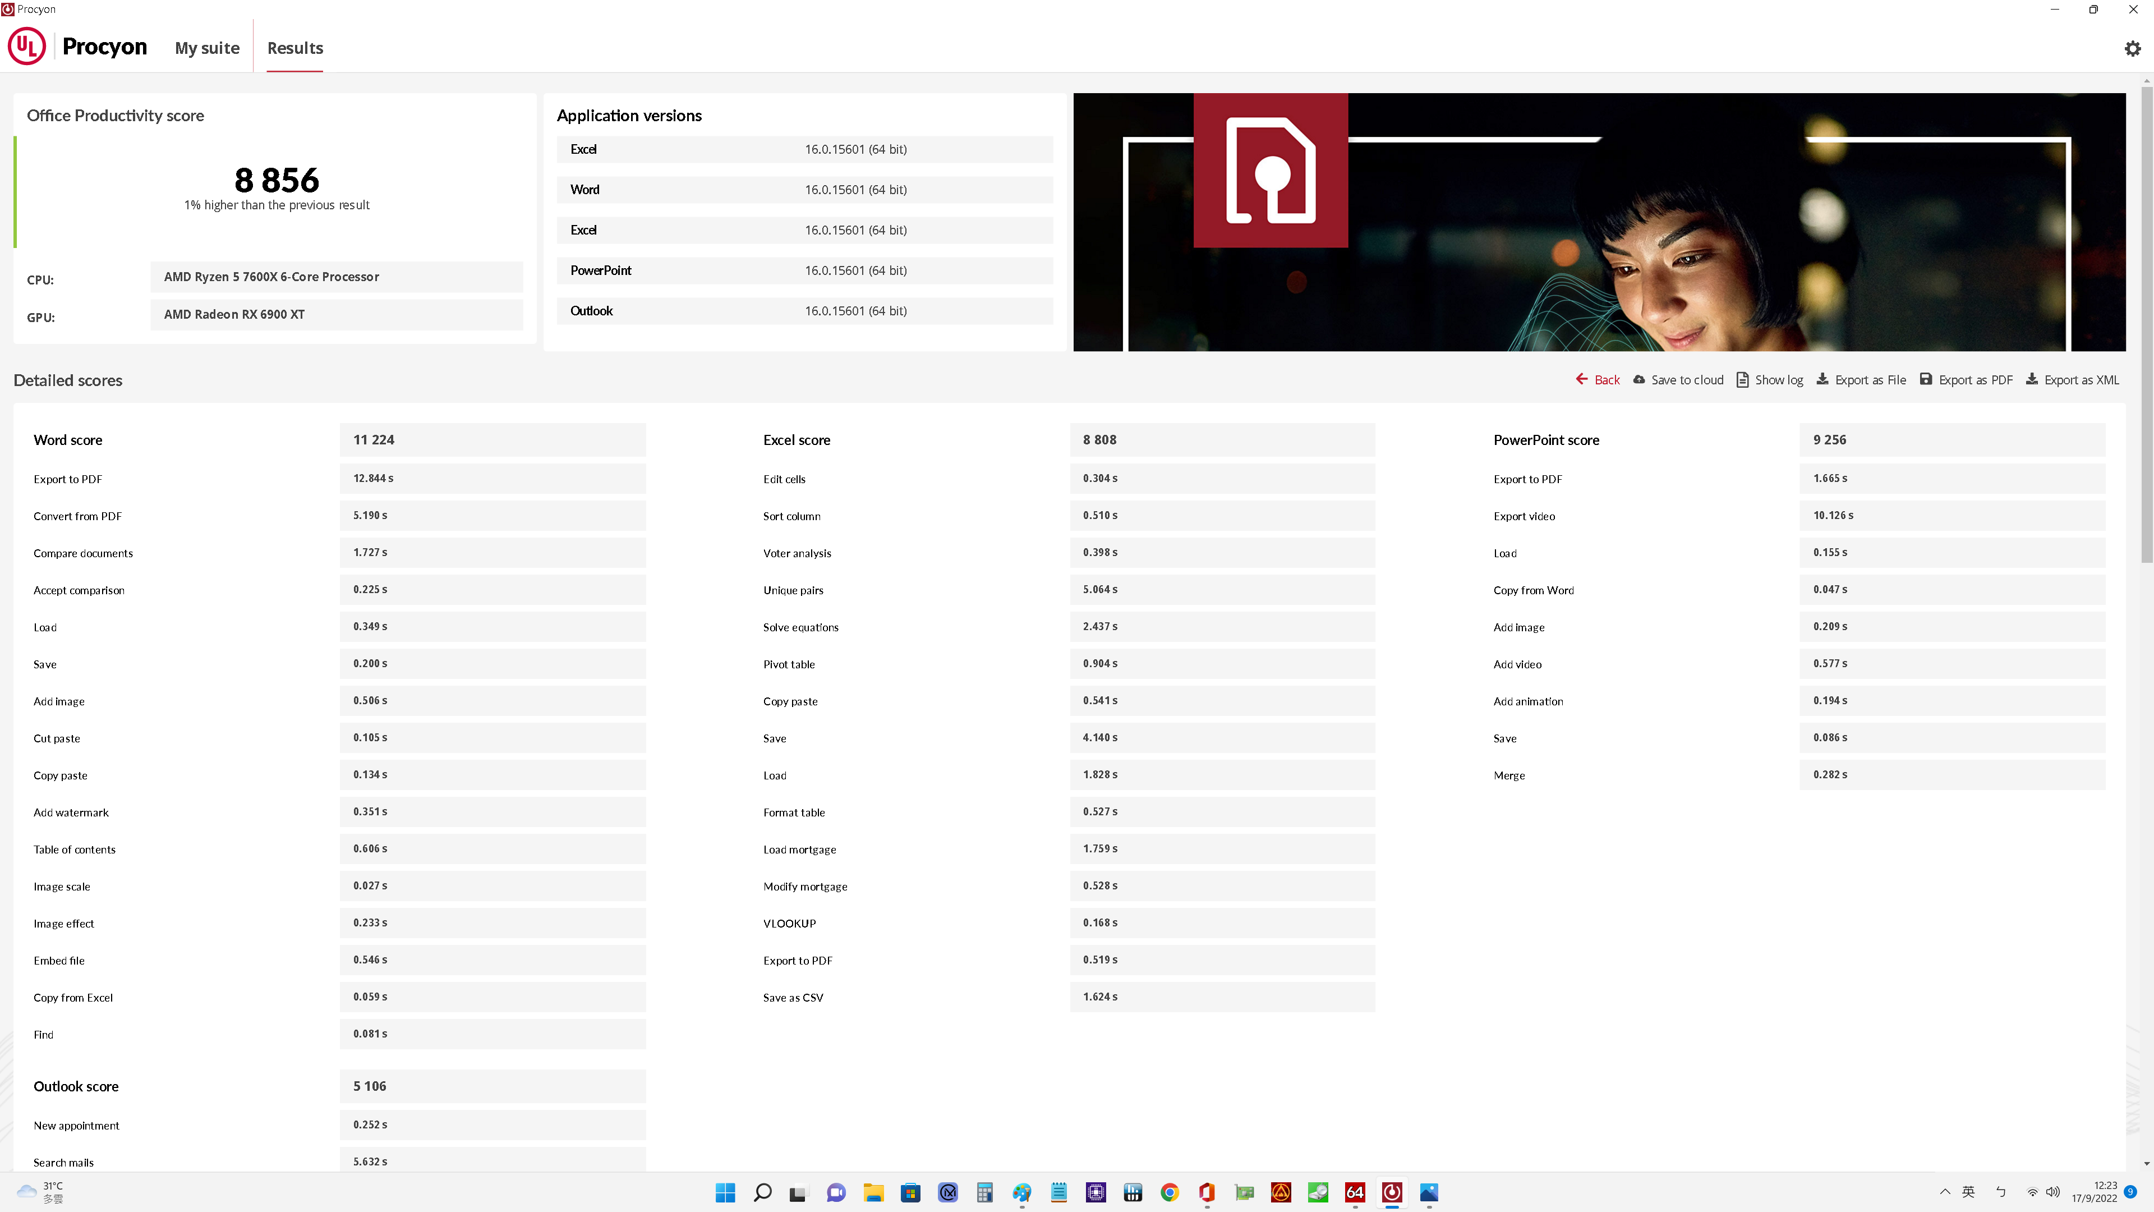Screen dimensions: 2154x1212
Task: Open AIDA64 taskbar icon
Action: pos(1355,1192)
